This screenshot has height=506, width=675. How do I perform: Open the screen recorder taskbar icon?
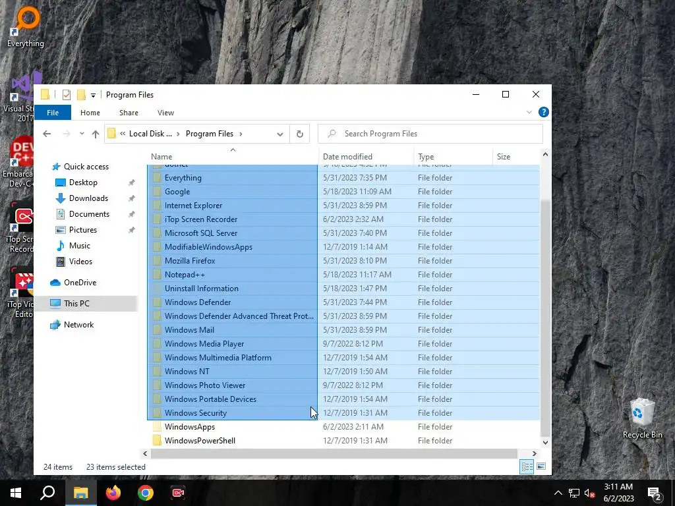[x=178, y=493]
